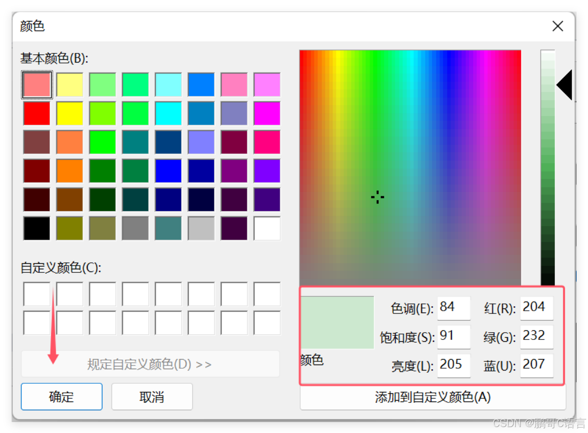This screenshot has height=433, width=588.
Task: Click the 取消 (Cancel) button
Action: [x=152, y=396]
